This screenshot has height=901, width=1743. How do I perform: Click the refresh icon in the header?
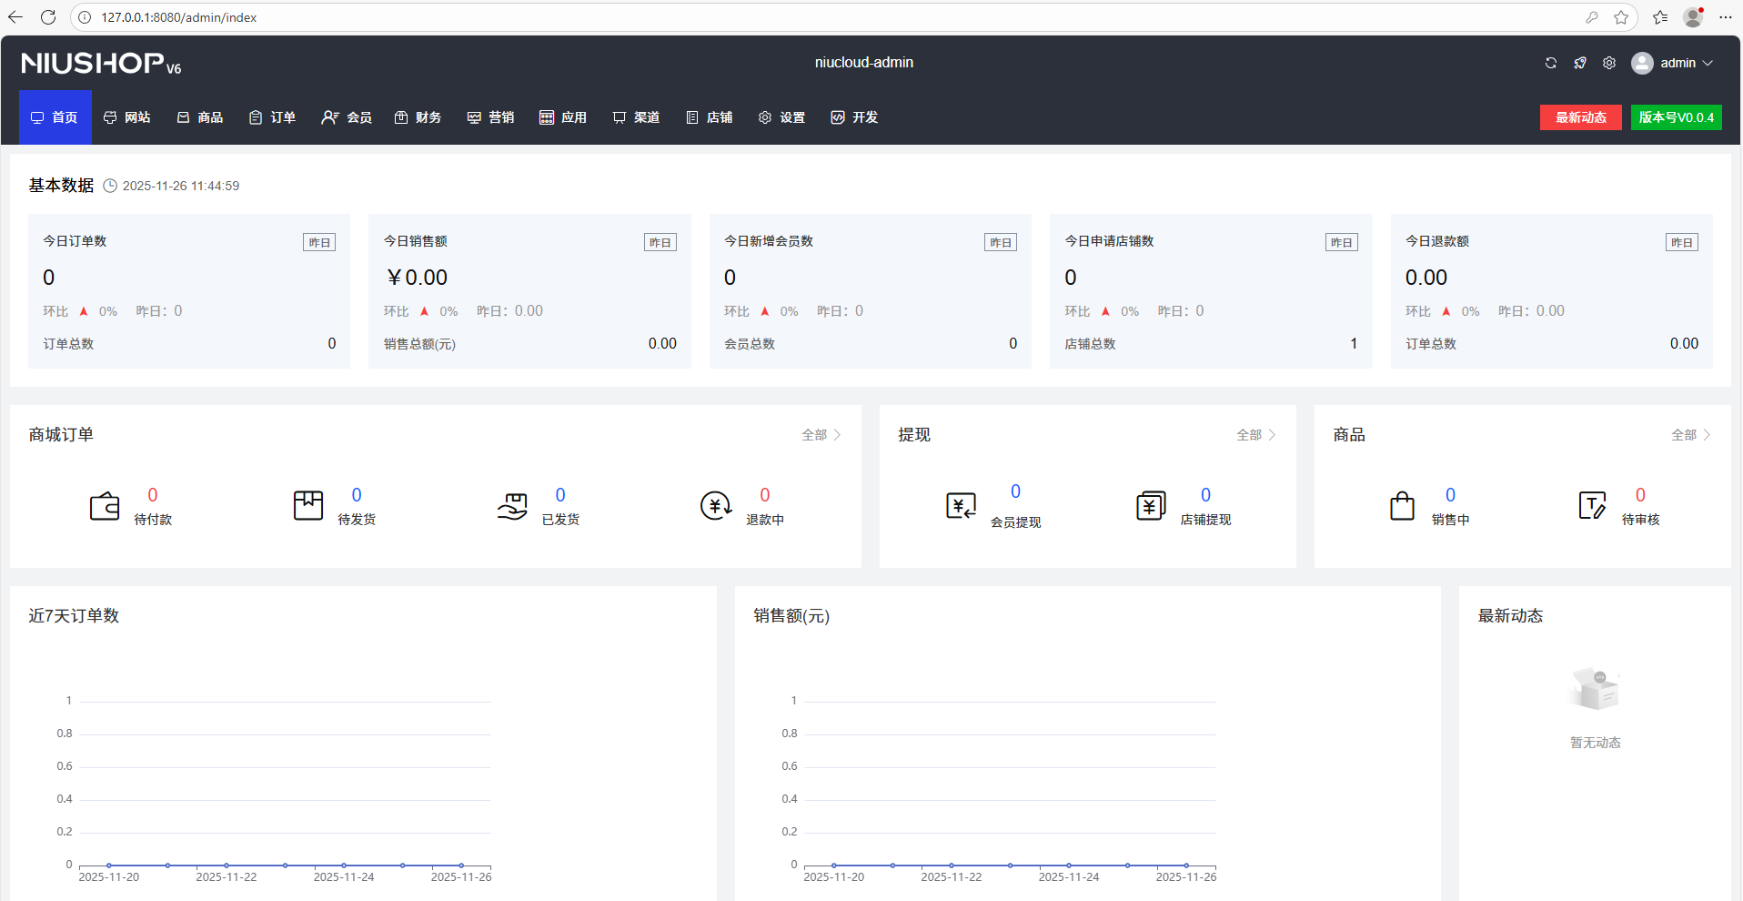tap(1551, 63)
